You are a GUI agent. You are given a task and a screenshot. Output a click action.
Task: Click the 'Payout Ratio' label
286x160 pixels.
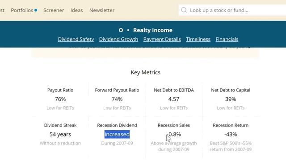click(60, 90)
